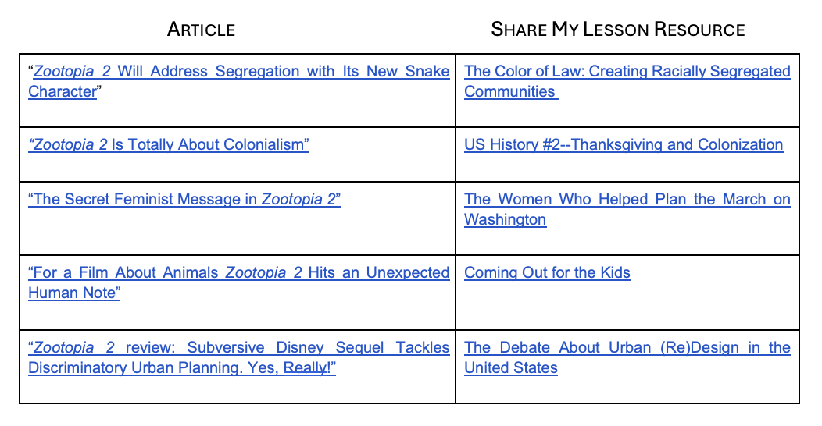
Task: Click the word "Character" in the first article link
Action: pyautogui.click(x=62, y=92)
